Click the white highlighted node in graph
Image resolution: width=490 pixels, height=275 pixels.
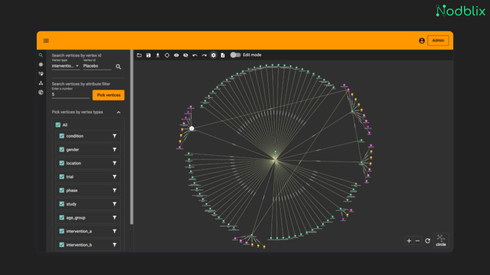pyautogui.click(x=192, y=128)
